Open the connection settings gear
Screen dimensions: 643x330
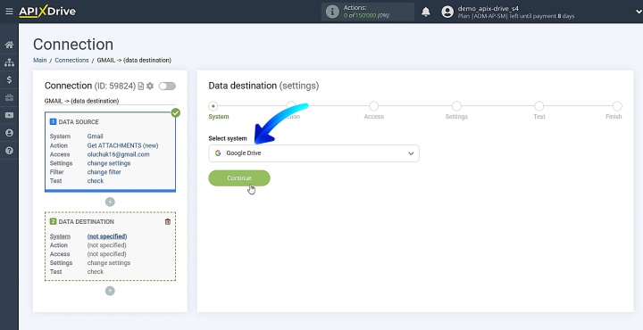(x=150, y=86)
